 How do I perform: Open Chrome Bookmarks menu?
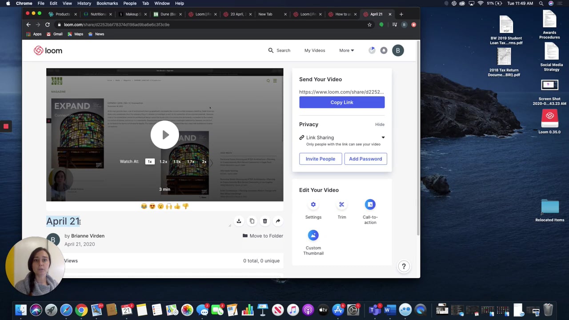tap(107, 3)
